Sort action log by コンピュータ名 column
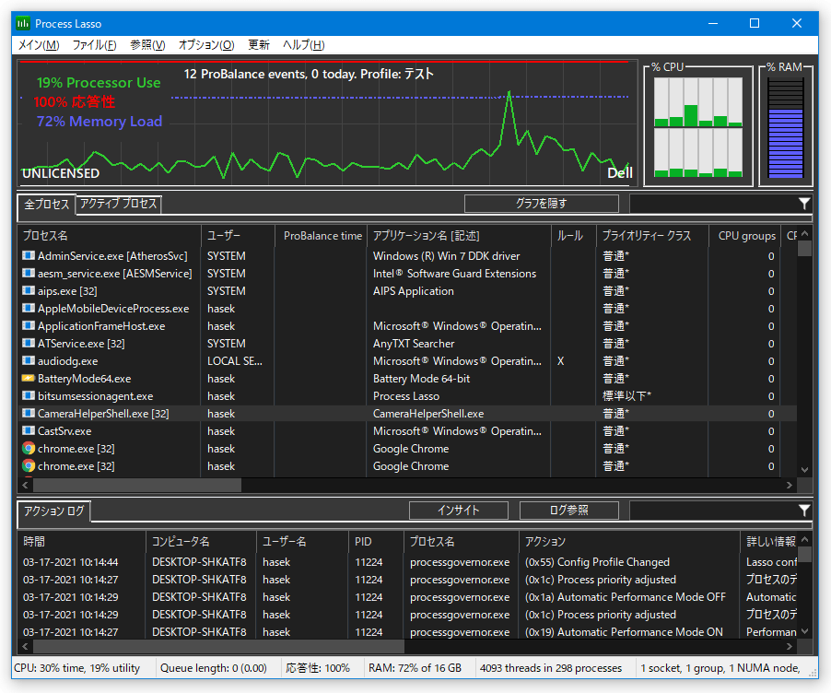831x693 pixels. (201, 541)
